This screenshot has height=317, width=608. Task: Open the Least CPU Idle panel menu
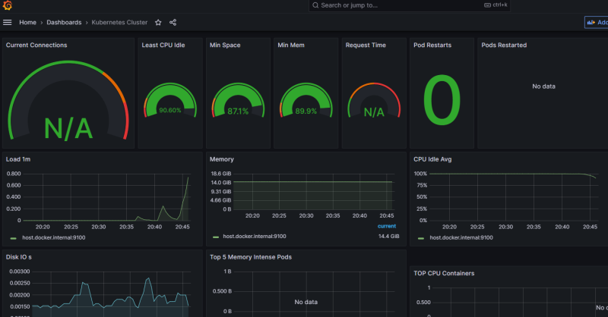(x=162, y=46)
